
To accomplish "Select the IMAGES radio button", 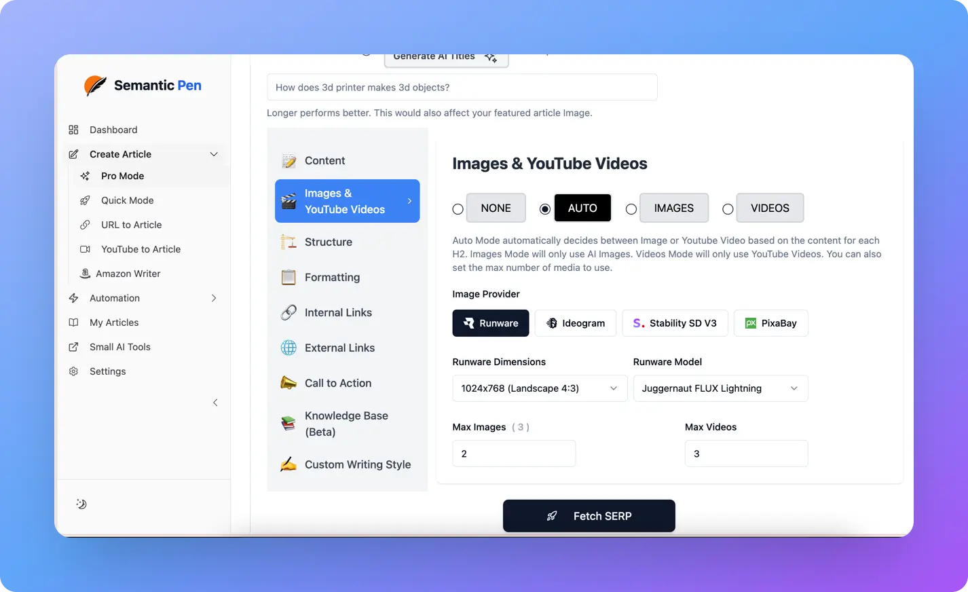I will click(x=631, y=209).
